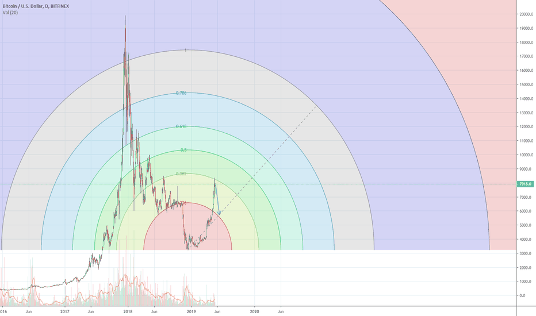Image resolution: width=536 pixels, height=316 pixels.
Task: Click the 13000.0 price axis label
Action: pyautogui.click(x=526, y=113)
